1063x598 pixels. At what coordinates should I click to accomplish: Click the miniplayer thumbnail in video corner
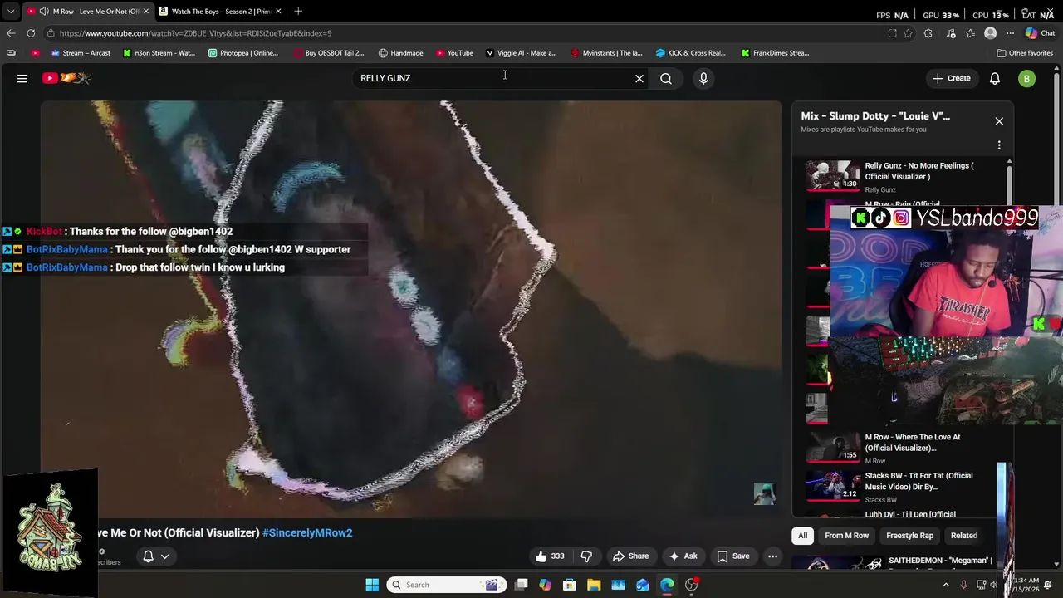tap(765, 494)
